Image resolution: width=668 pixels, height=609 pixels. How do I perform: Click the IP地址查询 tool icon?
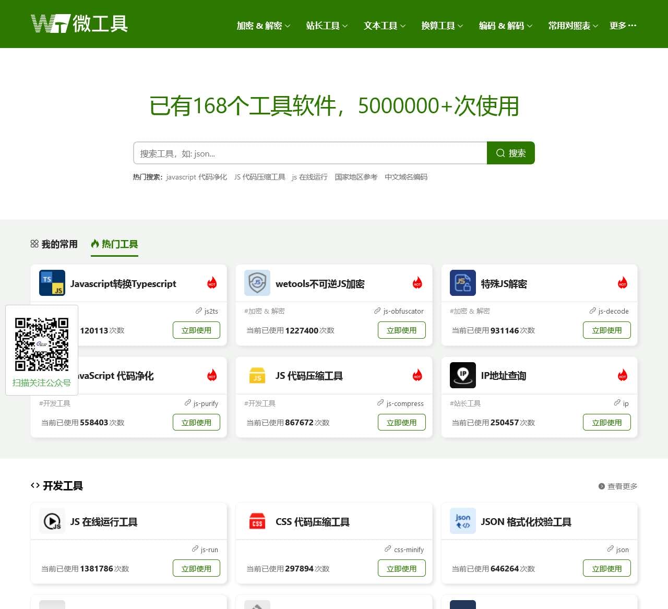tap(462, 375)
